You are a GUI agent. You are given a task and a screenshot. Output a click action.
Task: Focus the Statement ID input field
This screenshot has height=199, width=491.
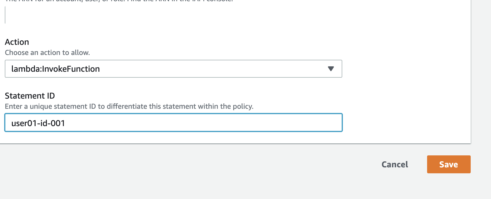tap(173, 123)
